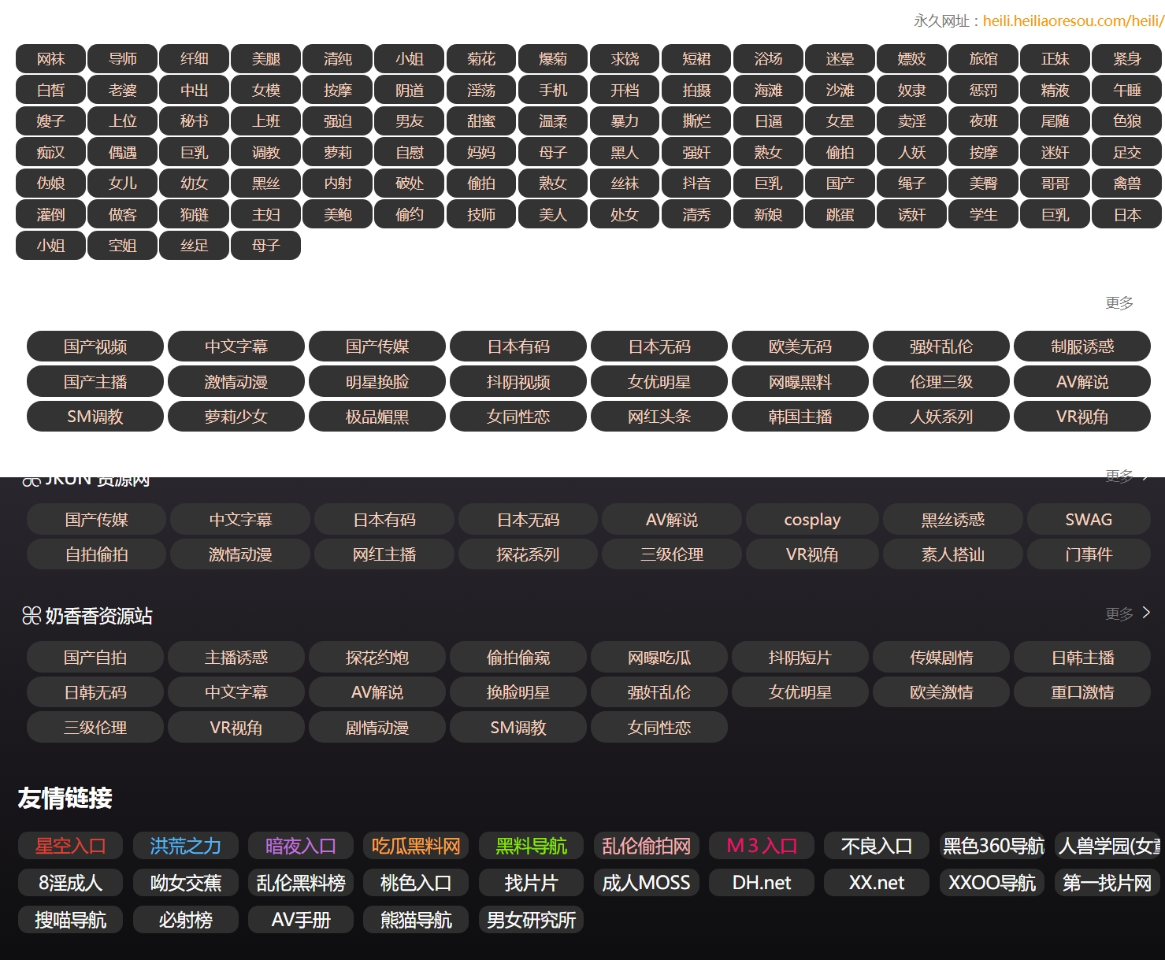Click the 海滩 tag
Screen dimensions: 1165x960
pyautogui.click(x=768, y=91)
